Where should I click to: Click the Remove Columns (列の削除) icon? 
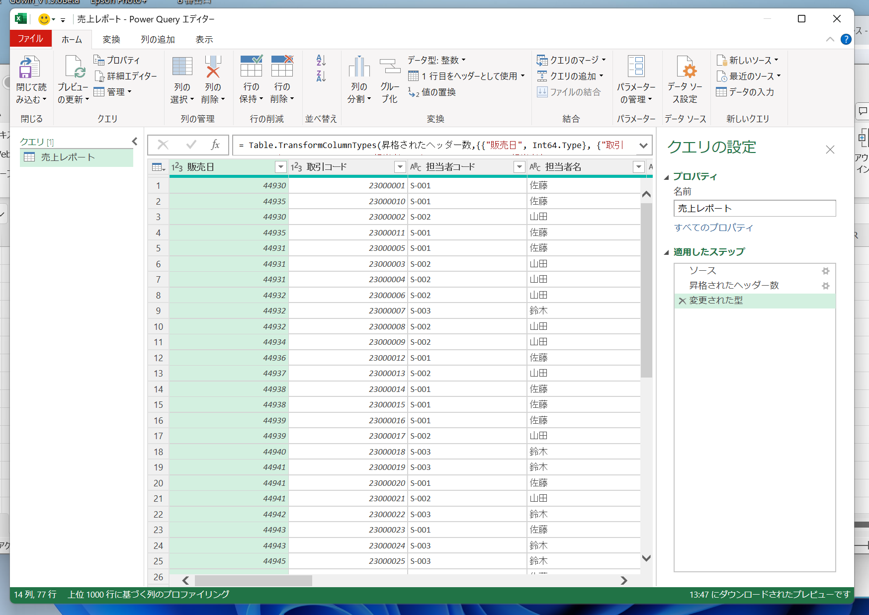pos(213,67)
